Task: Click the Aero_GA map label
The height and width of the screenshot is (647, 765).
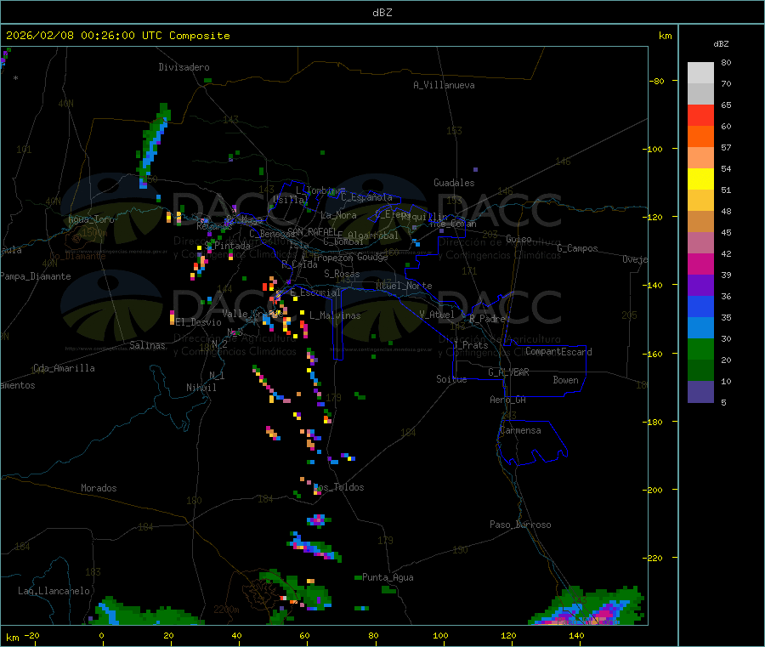Action: click(x=508, y=400)
